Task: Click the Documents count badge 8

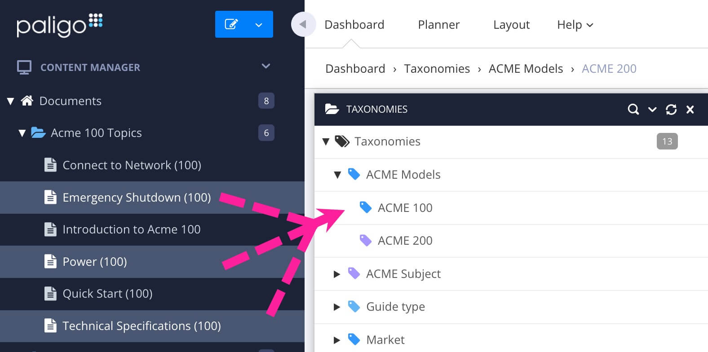Action: pyautogui.click(x=266, y=101)
